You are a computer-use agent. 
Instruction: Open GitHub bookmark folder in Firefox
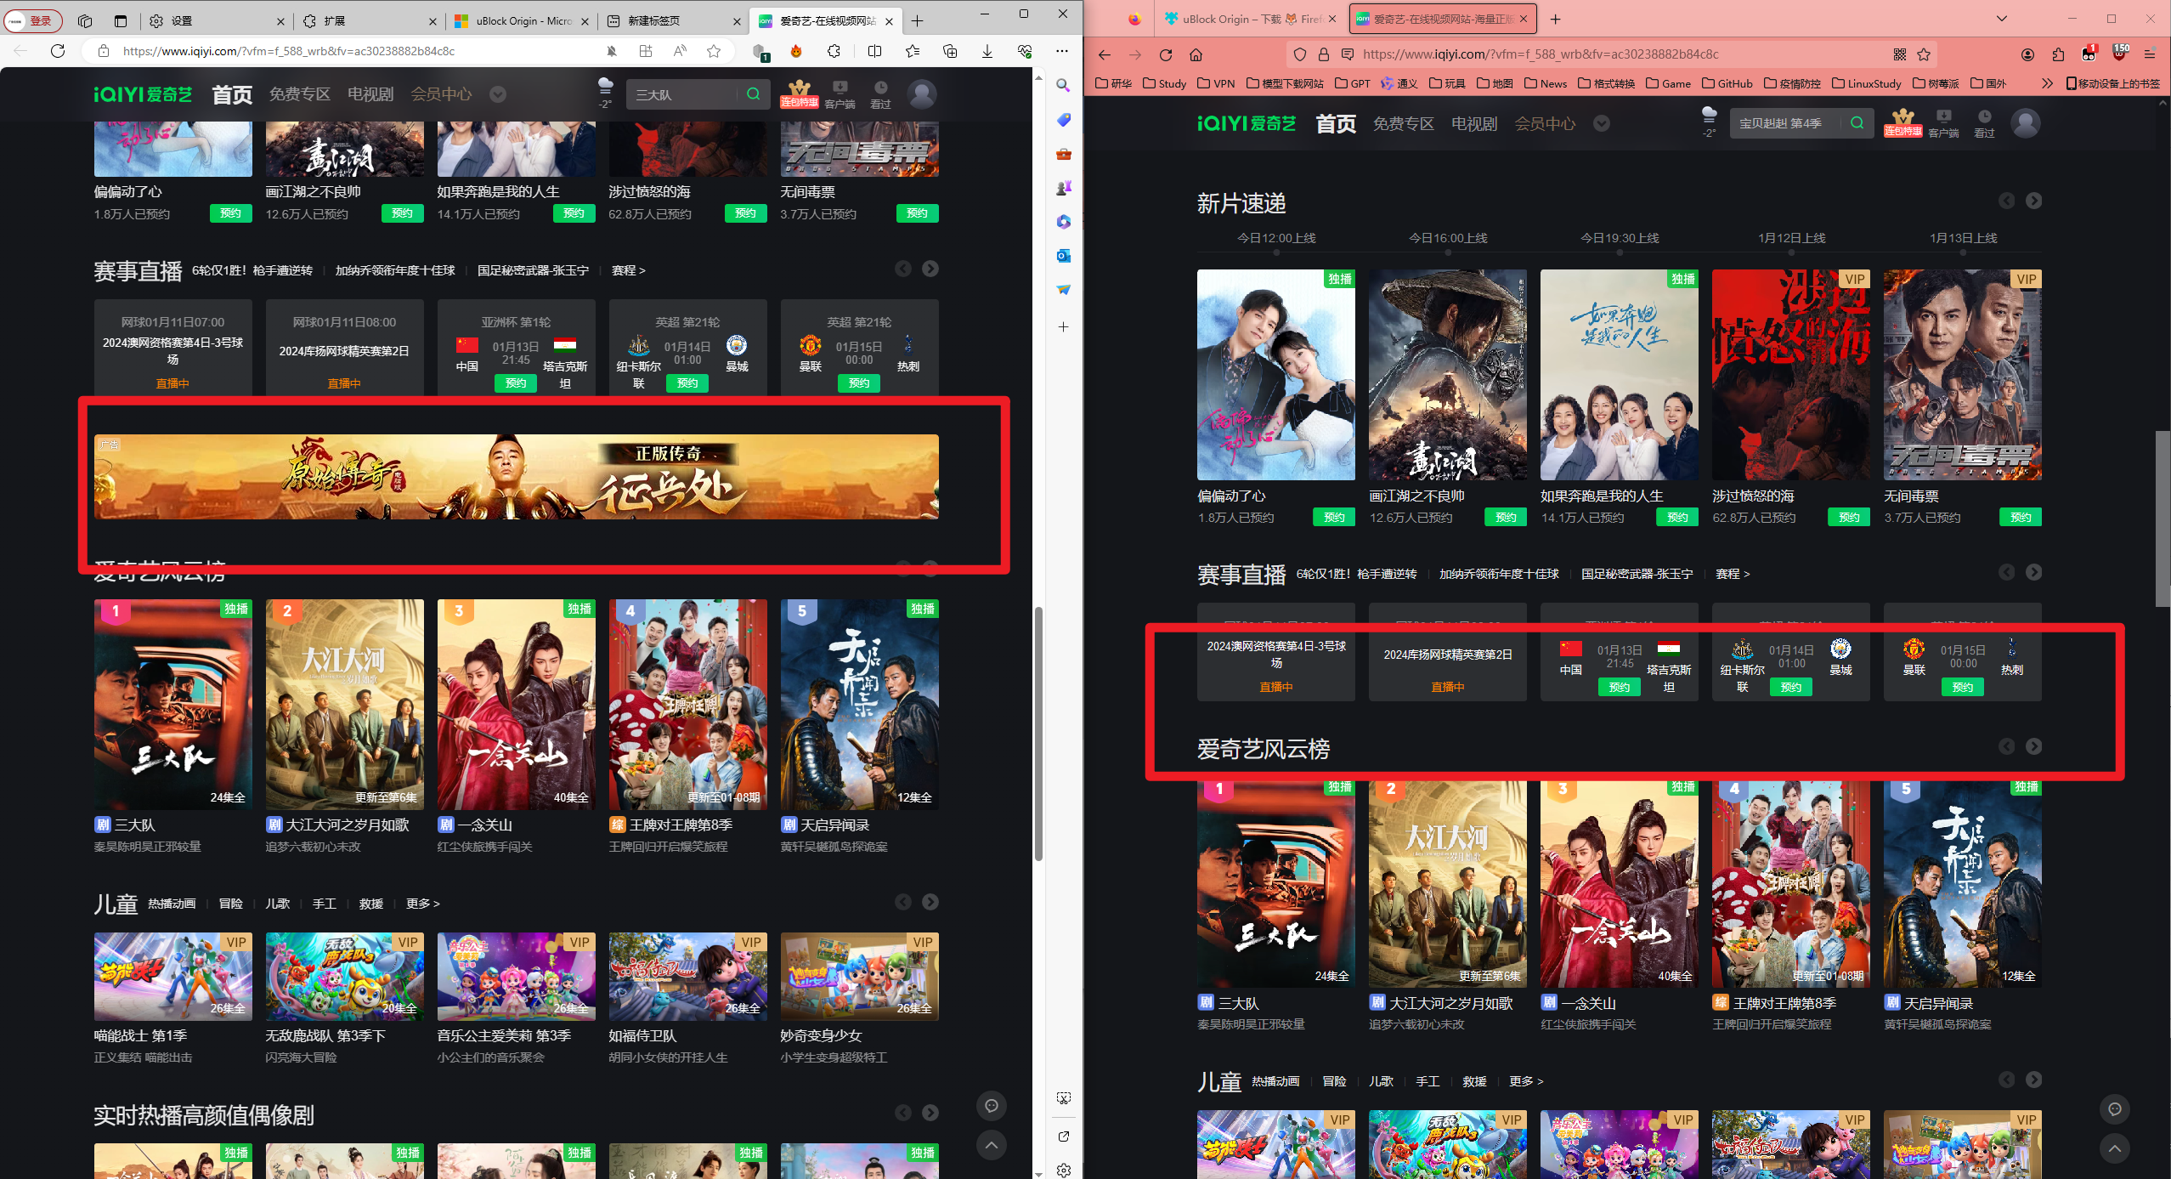(1727, 83)
